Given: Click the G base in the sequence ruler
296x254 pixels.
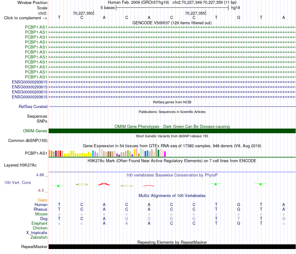Looking at the screenshot, I should (239, 17).
